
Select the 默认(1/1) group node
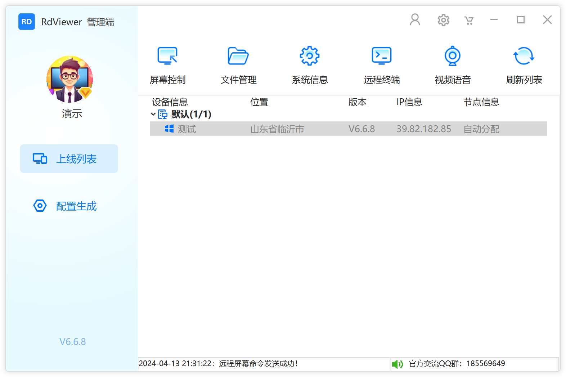191,115
